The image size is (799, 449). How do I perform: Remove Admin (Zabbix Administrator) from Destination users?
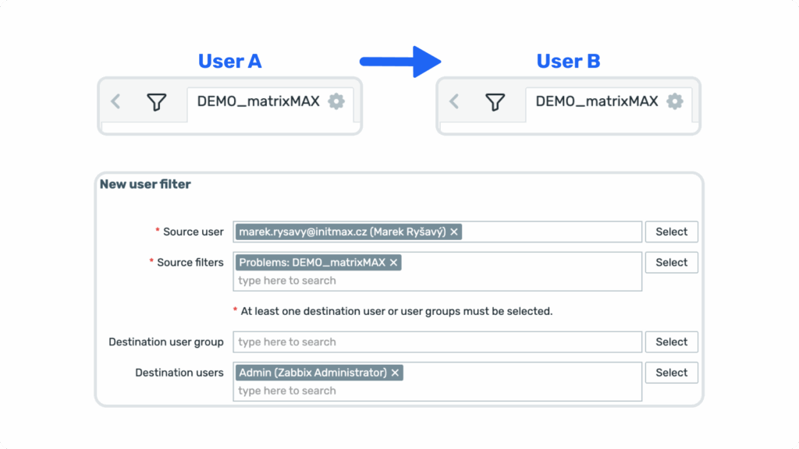(396, 373)
